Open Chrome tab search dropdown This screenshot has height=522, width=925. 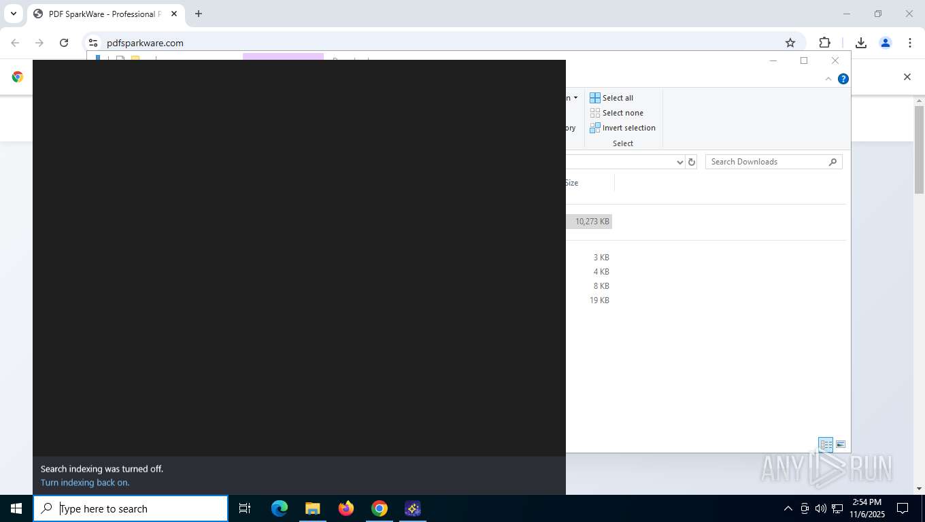click(13, 14)
